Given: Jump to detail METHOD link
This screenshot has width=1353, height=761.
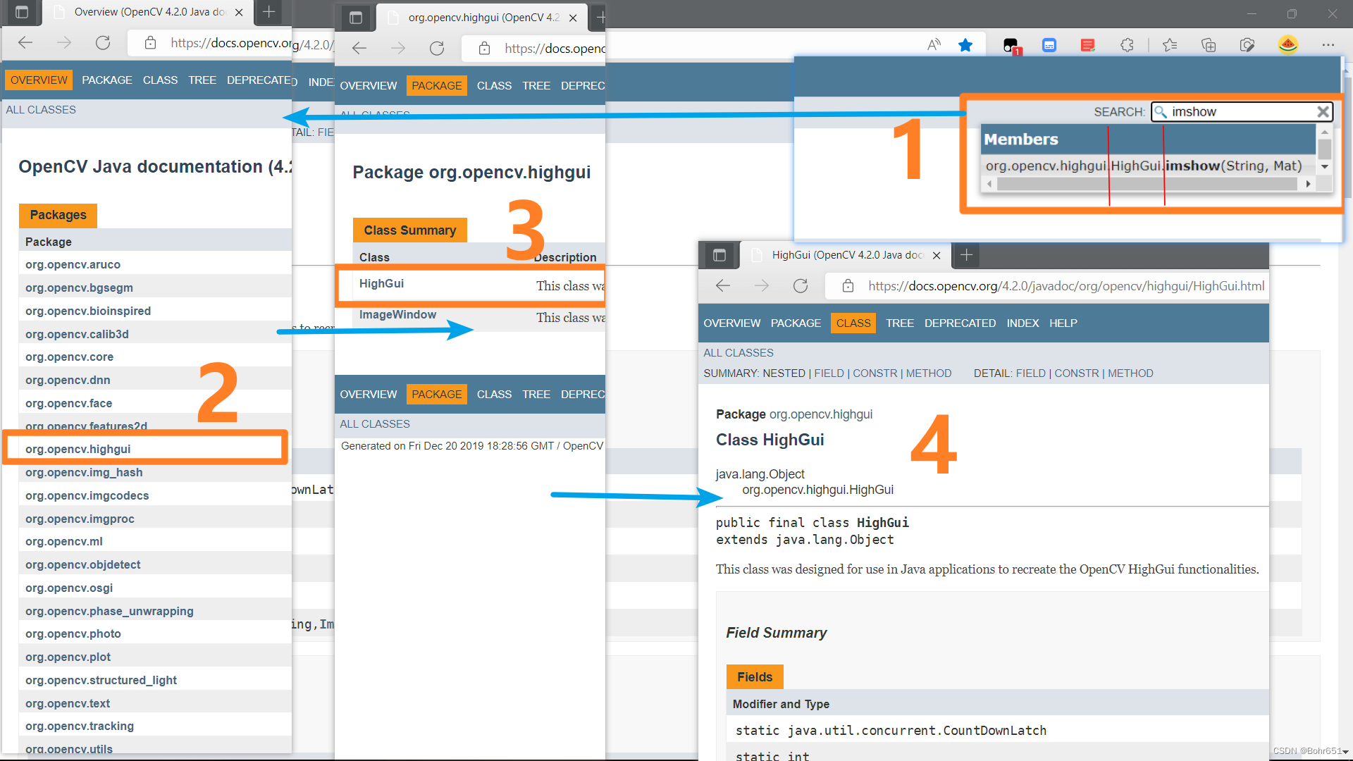Looking at the screenshot, I should [1130, 373].
